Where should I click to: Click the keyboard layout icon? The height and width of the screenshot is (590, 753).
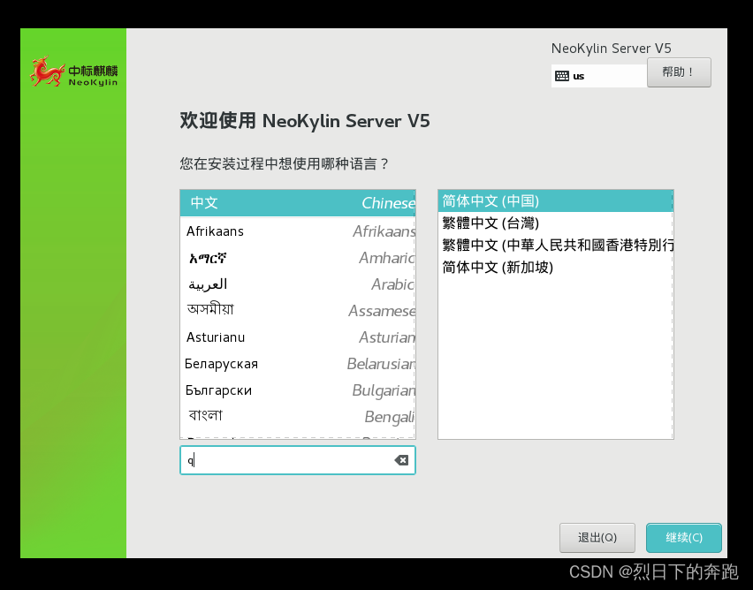561,76
